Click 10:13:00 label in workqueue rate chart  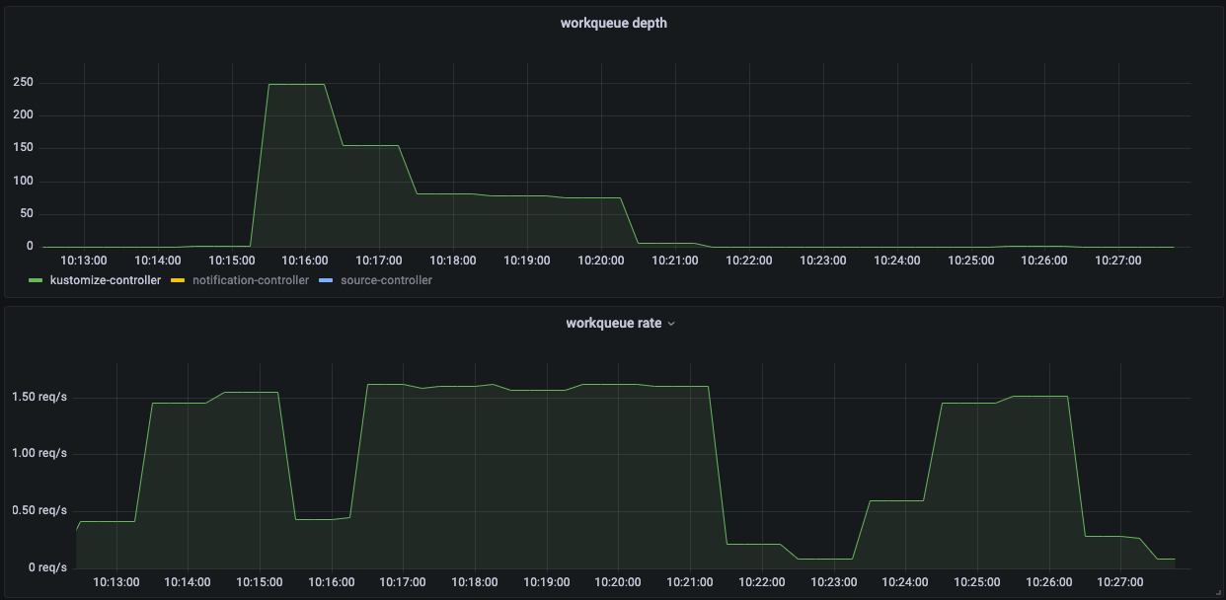pyautogui.click(x=115, y=582)
